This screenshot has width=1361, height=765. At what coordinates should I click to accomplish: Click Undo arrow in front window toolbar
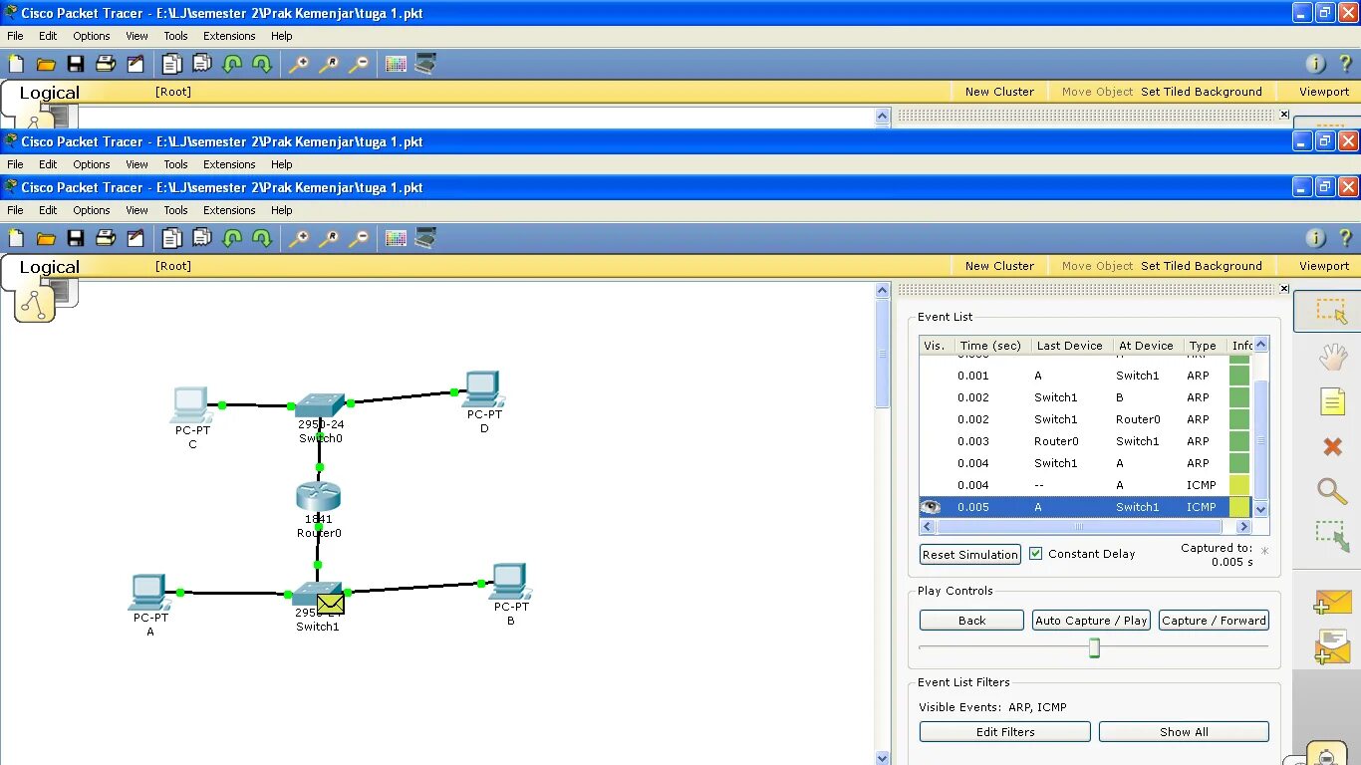232,238
